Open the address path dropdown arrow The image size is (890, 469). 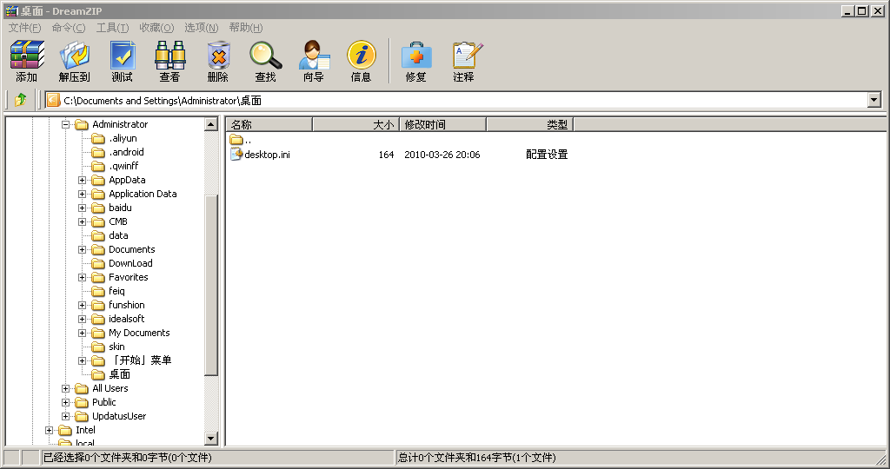click(874, 101)
